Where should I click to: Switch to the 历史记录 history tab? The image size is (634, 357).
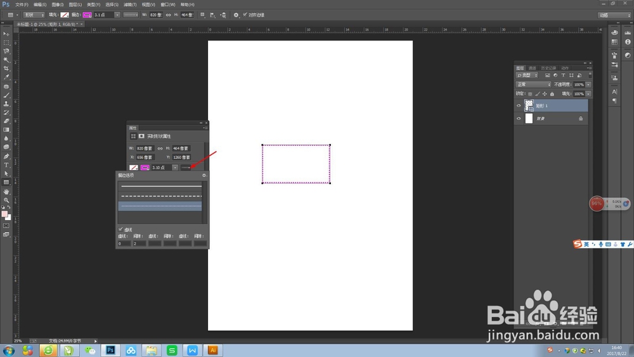(548, 68)
